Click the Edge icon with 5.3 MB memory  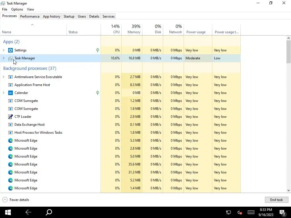[x=11, y=141]
